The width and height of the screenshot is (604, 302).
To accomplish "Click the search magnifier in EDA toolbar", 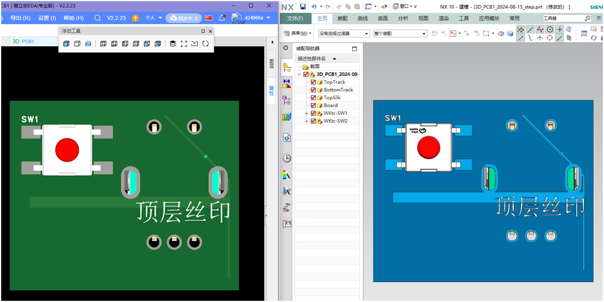I will 98,18.
